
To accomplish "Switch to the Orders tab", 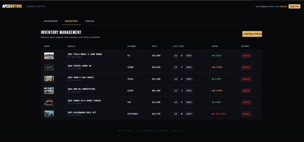I will (89, 21).
